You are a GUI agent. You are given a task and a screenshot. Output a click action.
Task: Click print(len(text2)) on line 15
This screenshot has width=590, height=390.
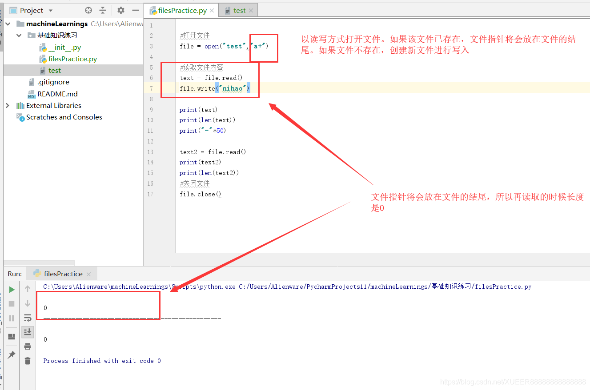coord(209,173)
